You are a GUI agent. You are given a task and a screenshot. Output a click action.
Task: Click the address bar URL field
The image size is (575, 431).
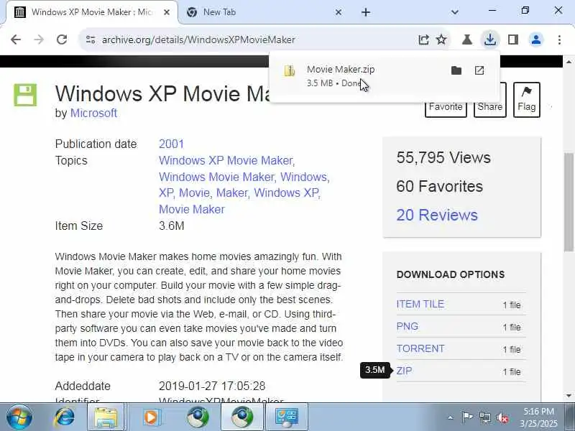point(198,40)
